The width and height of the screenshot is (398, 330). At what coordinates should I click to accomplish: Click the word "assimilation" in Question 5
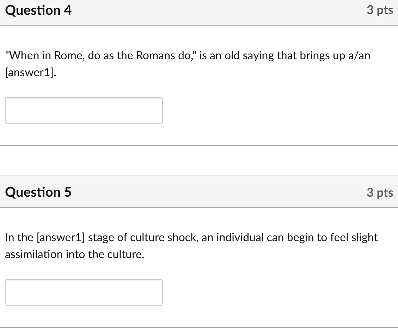pos(34,255)
